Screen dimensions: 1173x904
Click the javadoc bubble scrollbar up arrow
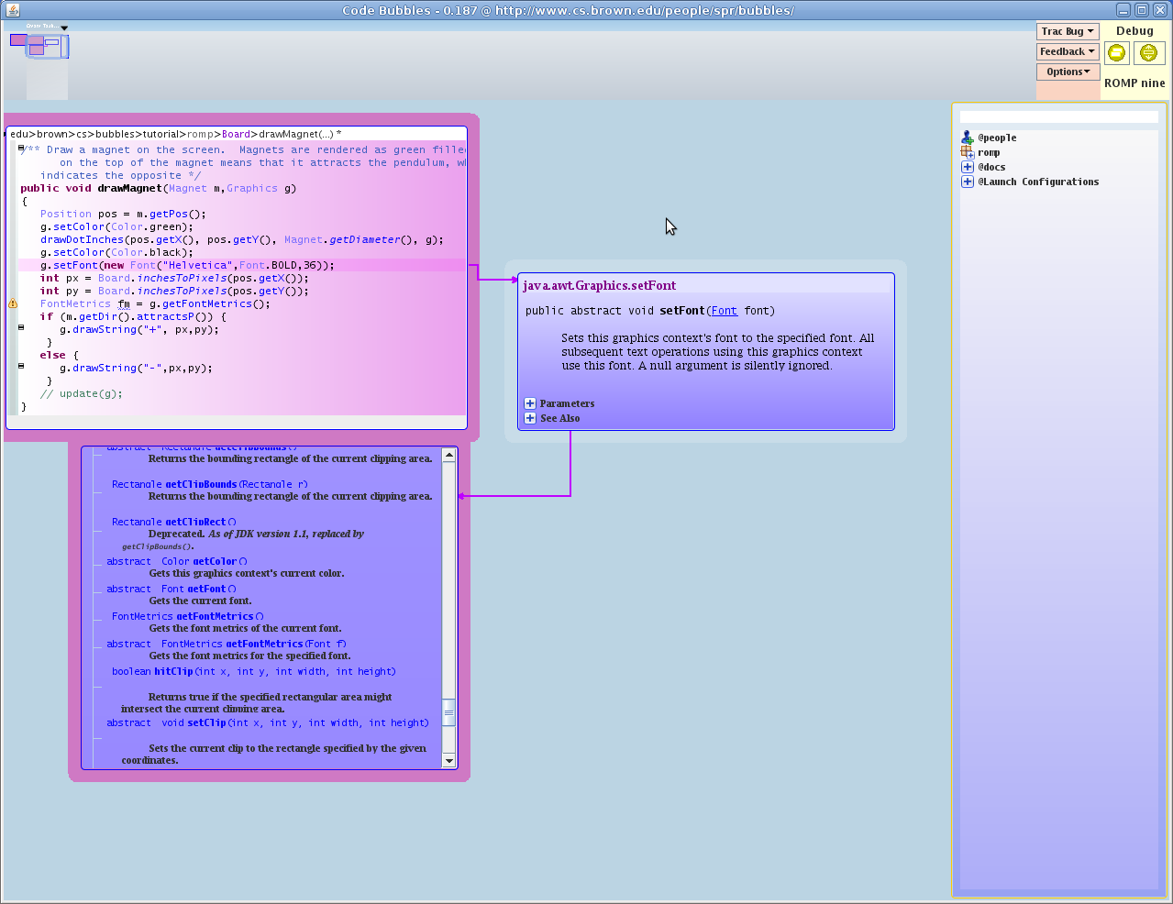click(449, 455)
